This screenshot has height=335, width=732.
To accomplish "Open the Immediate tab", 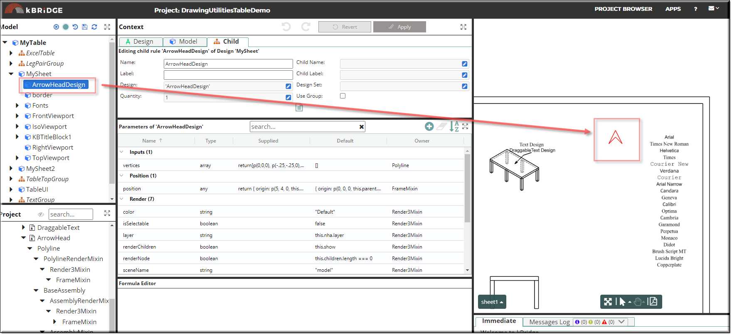I will 499,321.
